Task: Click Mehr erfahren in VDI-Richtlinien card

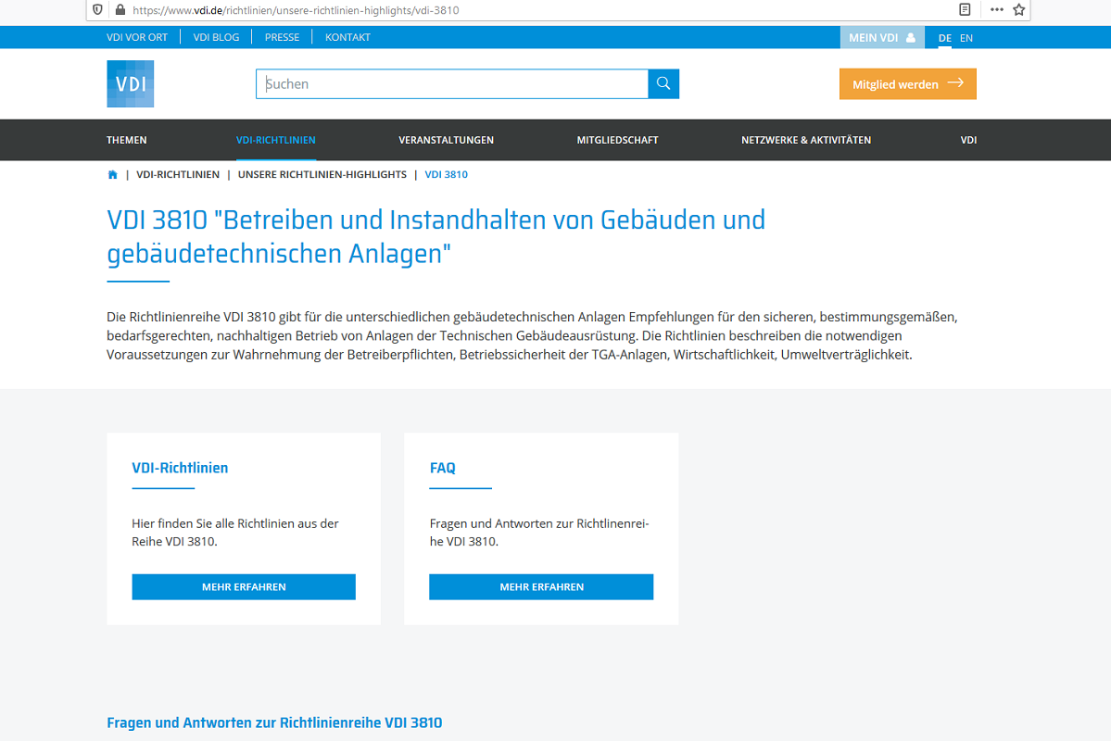Action: (x=244, y=586)
